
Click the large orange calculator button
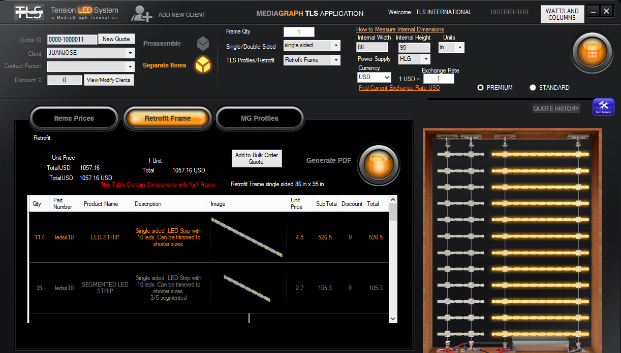click(x=592, y=52)
